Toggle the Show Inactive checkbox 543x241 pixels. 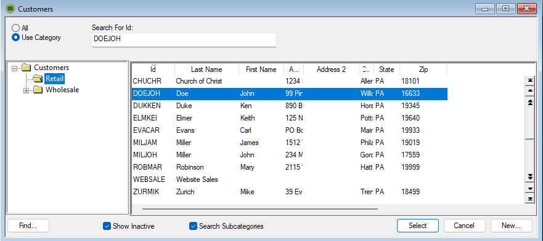point(107,226)
